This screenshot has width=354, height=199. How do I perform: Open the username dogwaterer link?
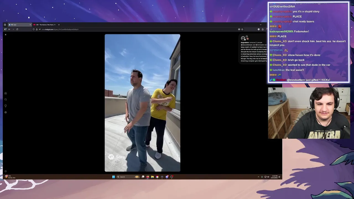tap(245, 43)
